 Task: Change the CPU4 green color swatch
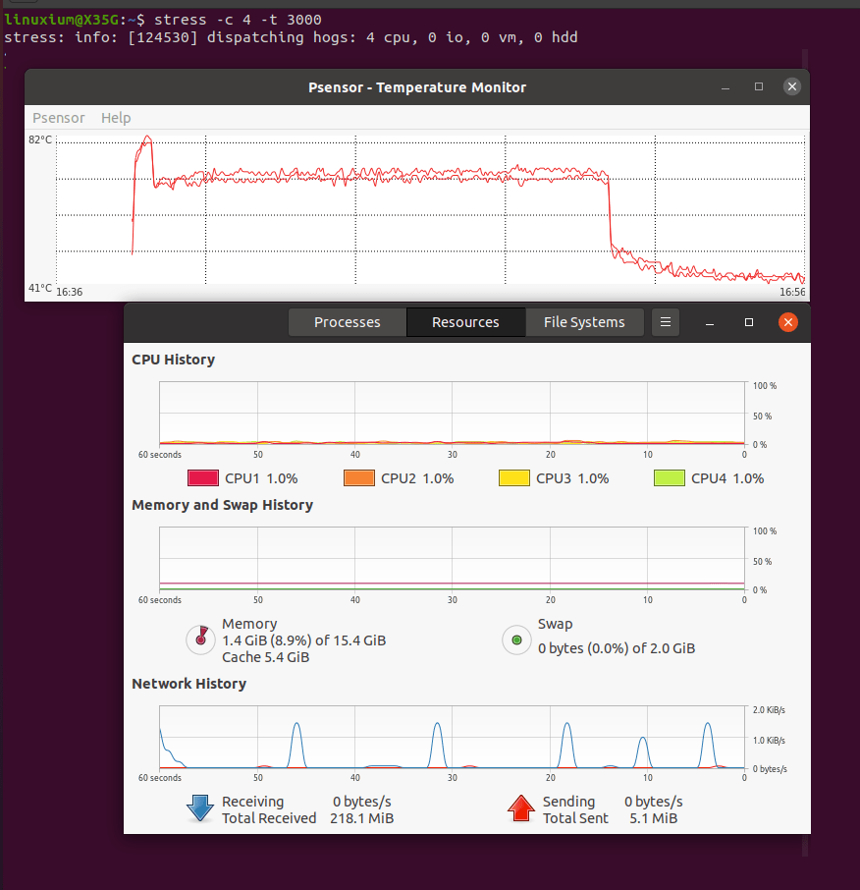[670, 478]
